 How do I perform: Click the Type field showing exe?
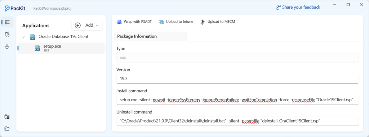click(x=237, y=57)
